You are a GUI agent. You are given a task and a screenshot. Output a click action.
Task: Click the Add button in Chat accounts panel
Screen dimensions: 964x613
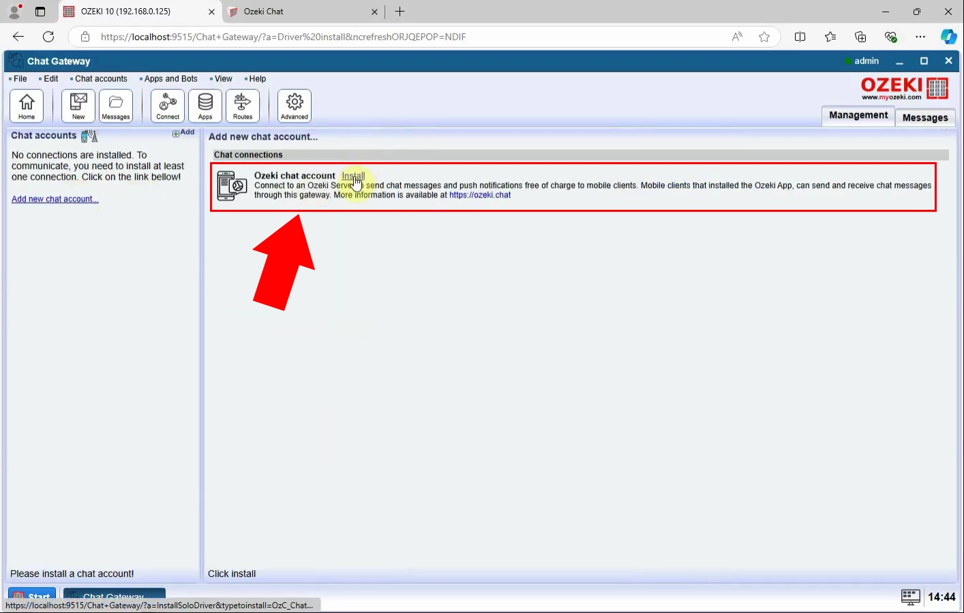pos(183,133)
